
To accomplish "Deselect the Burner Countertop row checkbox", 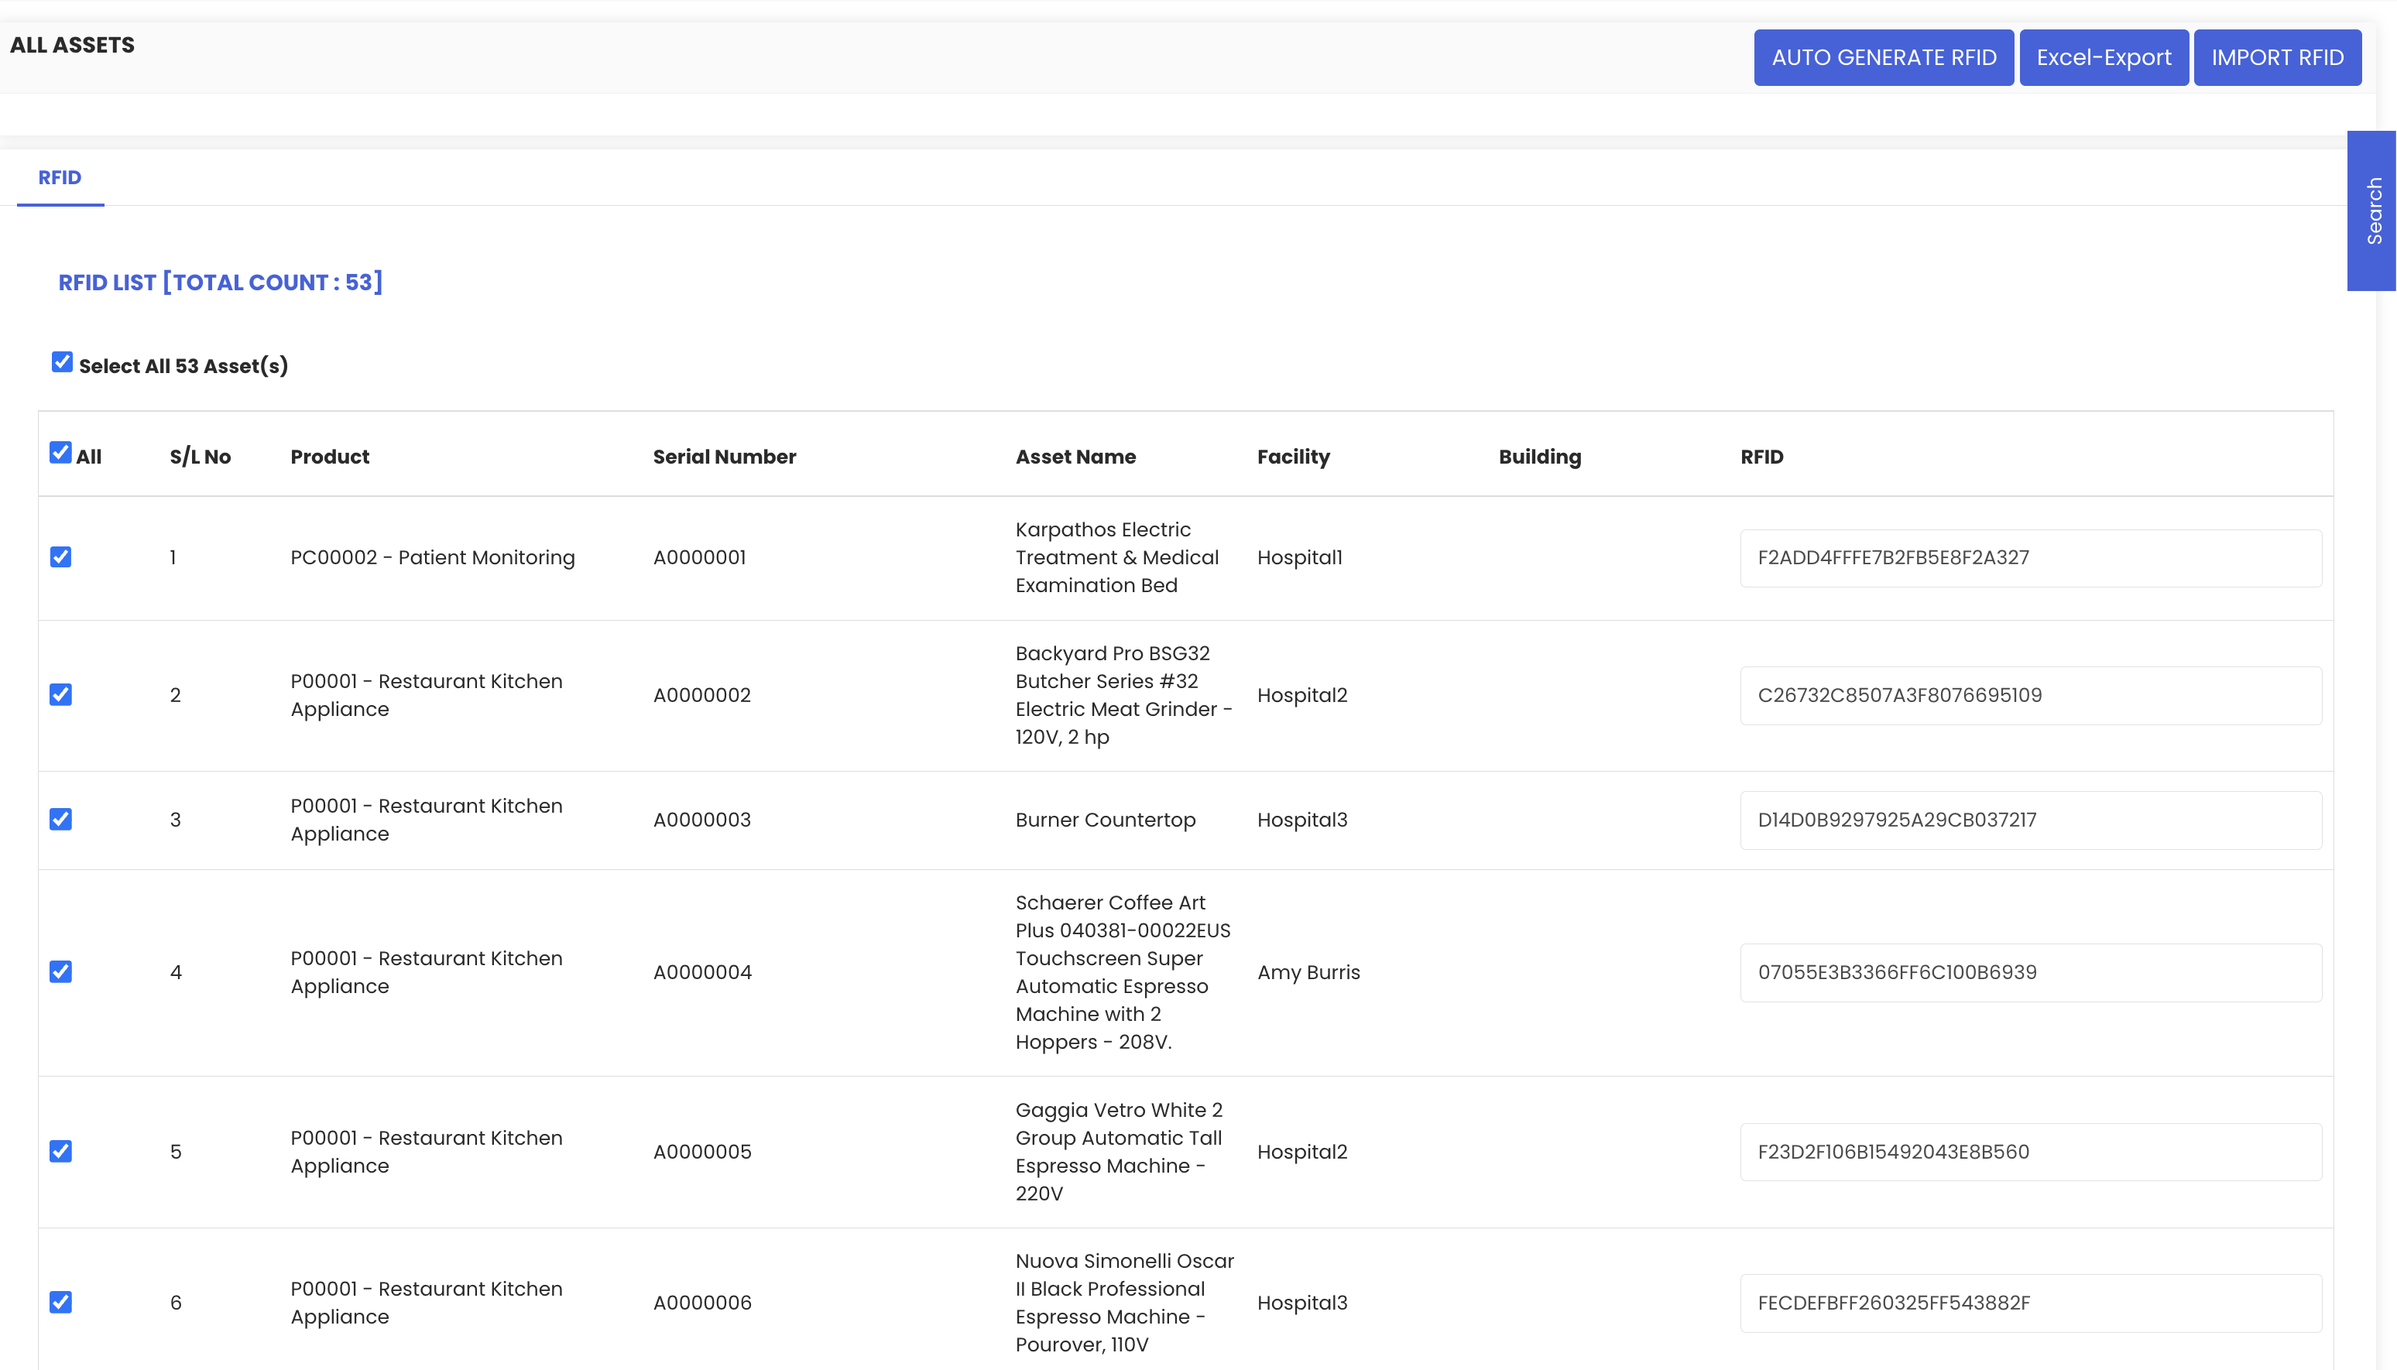I will click(x=61, y=820).
